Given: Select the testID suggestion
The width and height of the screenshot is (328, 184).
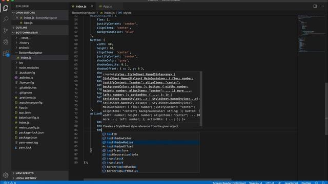Looking at the screenshot, I should 151,134.
